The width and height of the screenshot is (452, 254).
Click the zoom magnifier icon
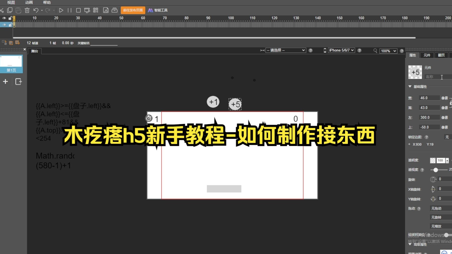click(375, 51)
